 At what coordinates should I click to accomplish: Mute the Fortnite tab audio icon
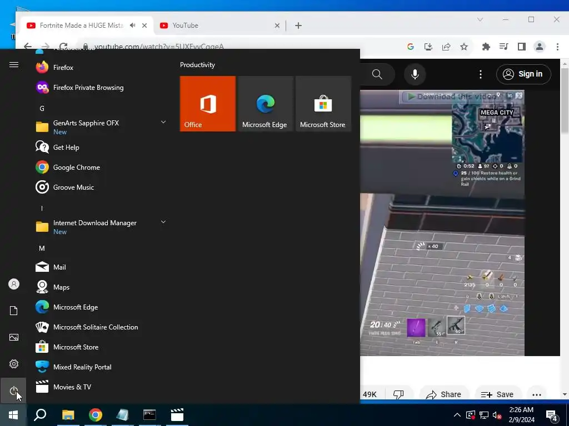[x=132, y=26]
